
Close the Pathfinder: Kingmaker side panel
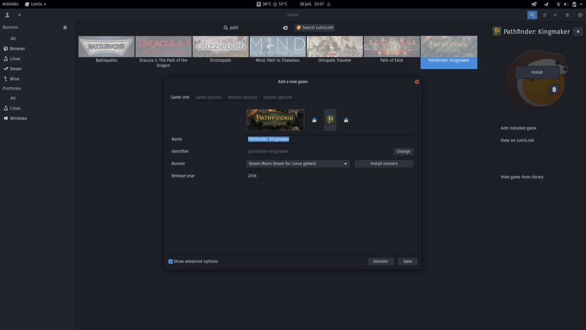coord(578,31)
